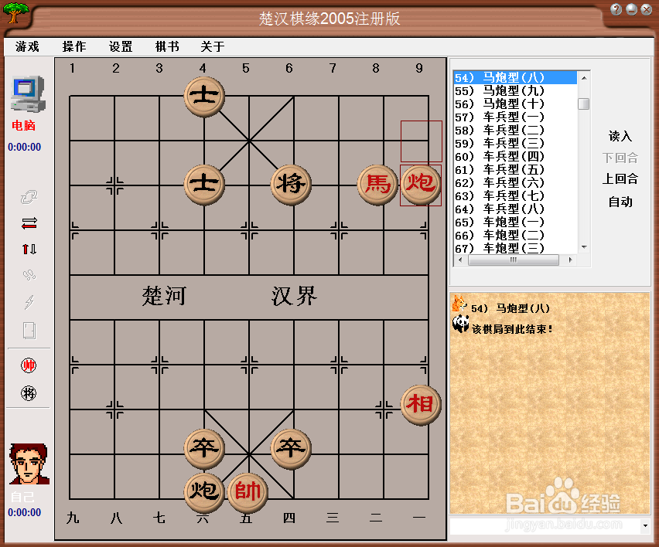Select the black 士 advisor beside the 将
Image resolution: width=659 pixels, height=547 pixels.
(204, 185)
